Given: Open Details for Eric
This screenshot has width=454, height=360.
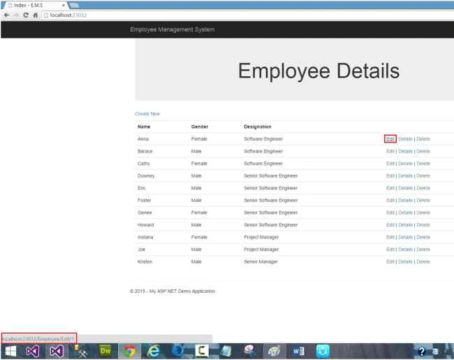Looking at the screenshot, I should (405, 188).
